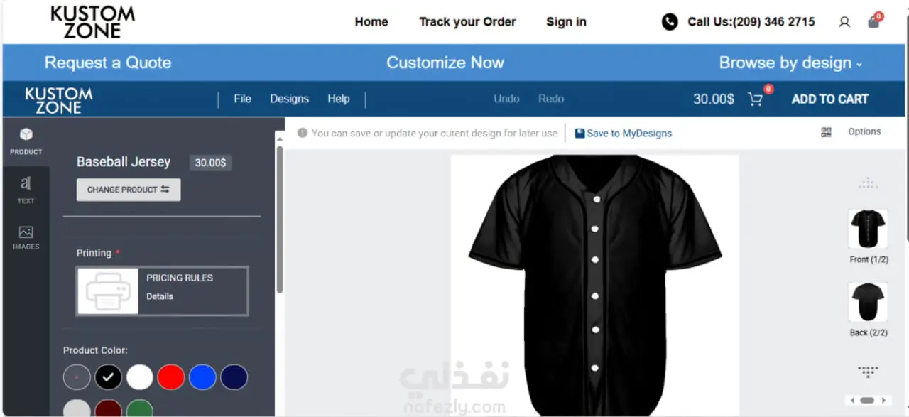Open the Product panel cube icon
Viewport: 909px width, 417px height.
click(x=26, y=134)
